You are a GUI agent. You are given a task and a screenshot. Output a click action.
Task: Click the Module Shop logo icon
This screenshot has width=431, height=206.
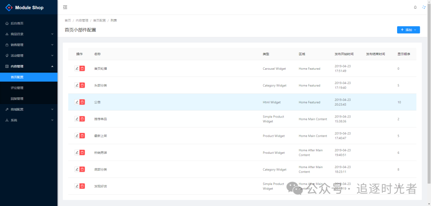pos(9,8)
